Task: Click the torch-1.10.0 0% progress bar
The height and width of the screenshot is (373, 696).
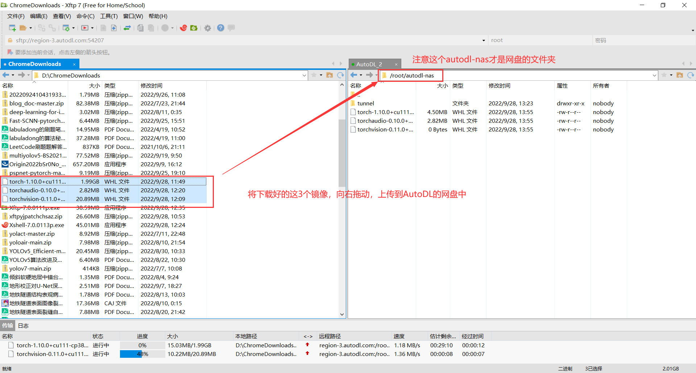Action: [x=142, y=345]
